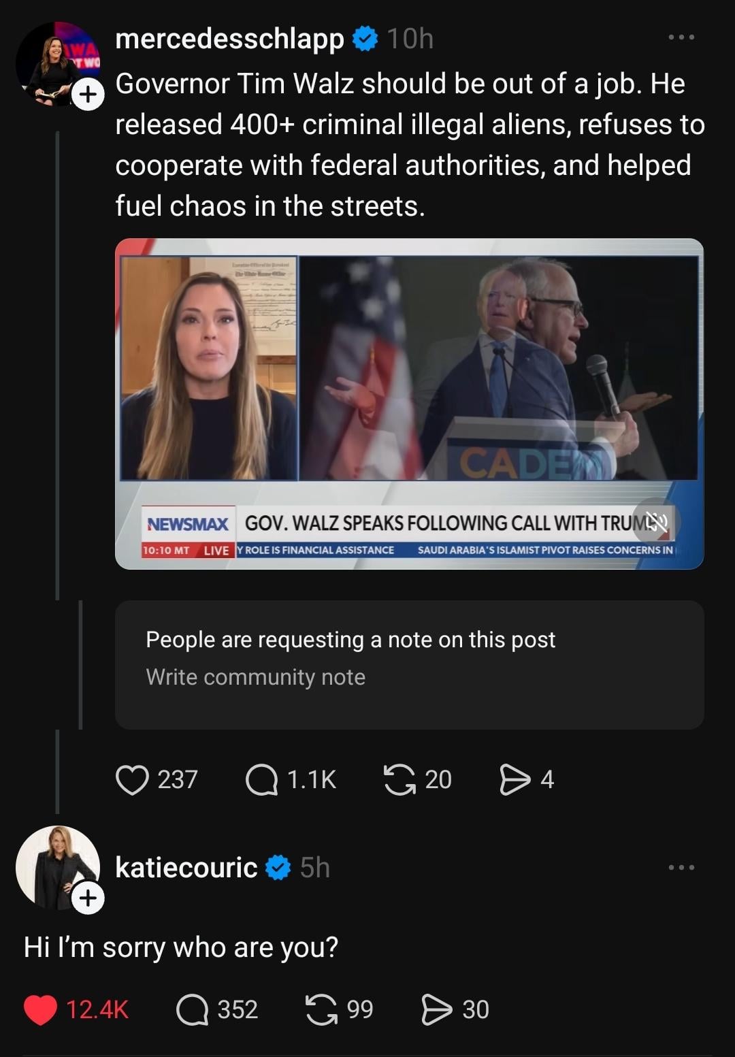Share the mercedesschlapp post
The width and height of the screenshot is (735, 1057).
pyautogui.click(x=514, y=779)
